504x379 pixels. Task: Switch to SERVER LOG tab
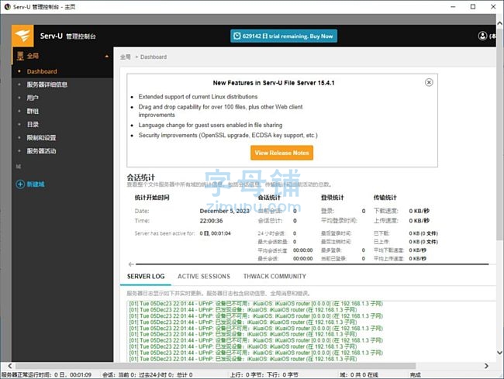coord(146,276)
